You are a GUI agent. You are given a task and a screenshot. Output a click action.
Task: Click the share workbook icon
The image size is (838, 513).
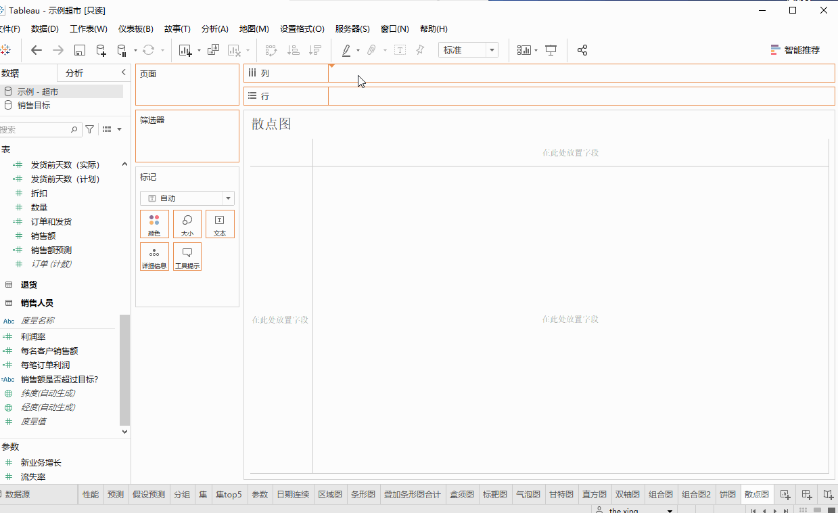582,50
